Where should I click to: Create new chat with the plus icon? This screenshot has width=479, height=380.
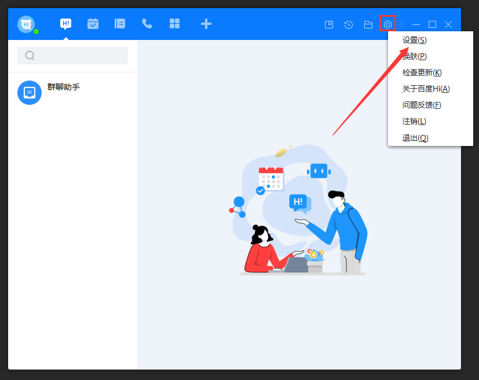click(x=206, y=24)
